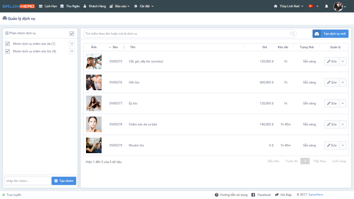This screenshot has height=199, width=354.
Task: Expand options for Nhóm dịch vụ chăm sóc tóc
Action: click(72, 51)
